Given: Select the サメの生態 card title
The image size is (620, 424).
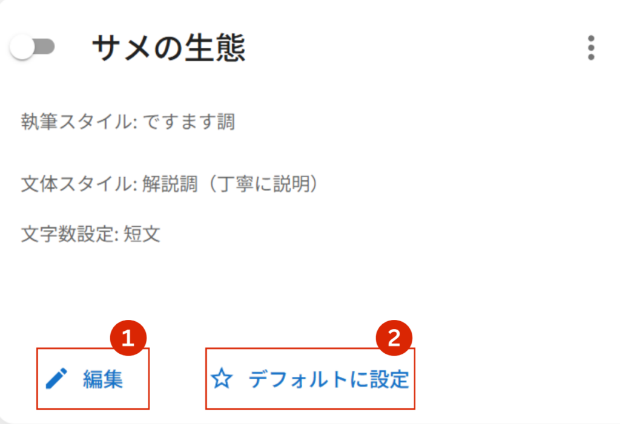Looking at the screenshot, I should tap(169, 48).
